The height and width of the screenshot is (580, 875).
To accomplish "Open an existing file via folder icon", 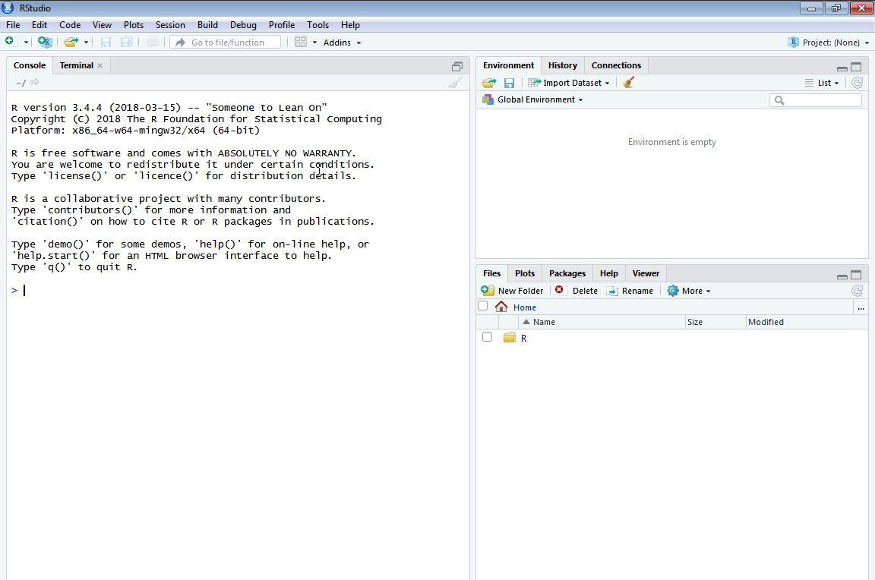I will (x=71, y=42).
